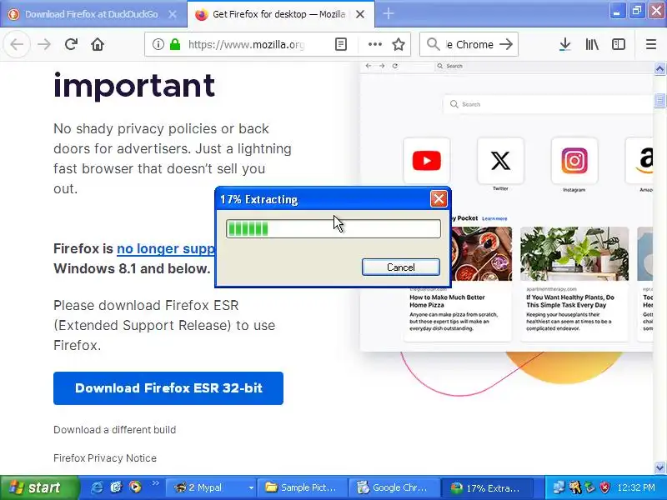
Task: Click into the browser search box text
Action: coord(469,44)
